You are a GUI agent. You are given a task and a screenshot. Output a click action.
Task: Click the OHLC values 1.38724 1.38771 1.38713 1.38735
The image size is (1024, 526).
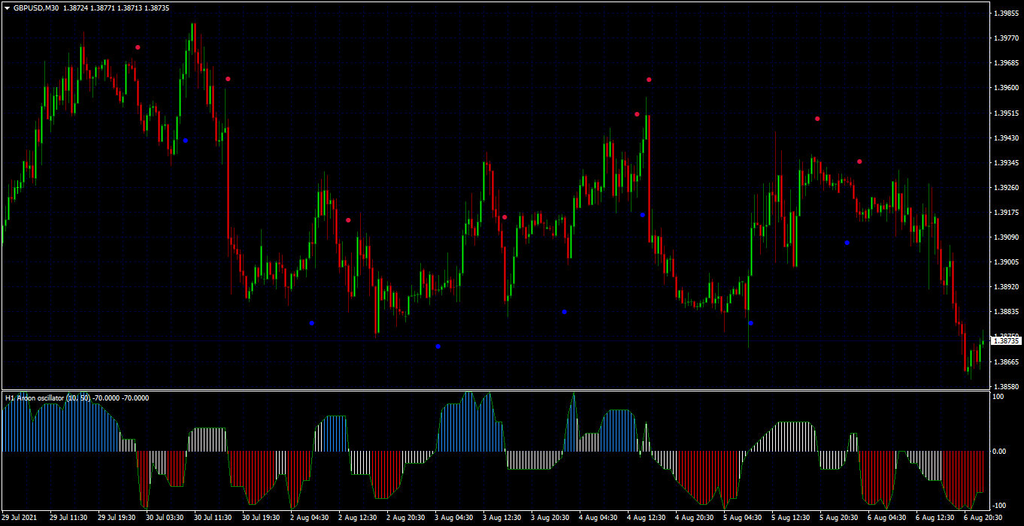coord(117,8)
